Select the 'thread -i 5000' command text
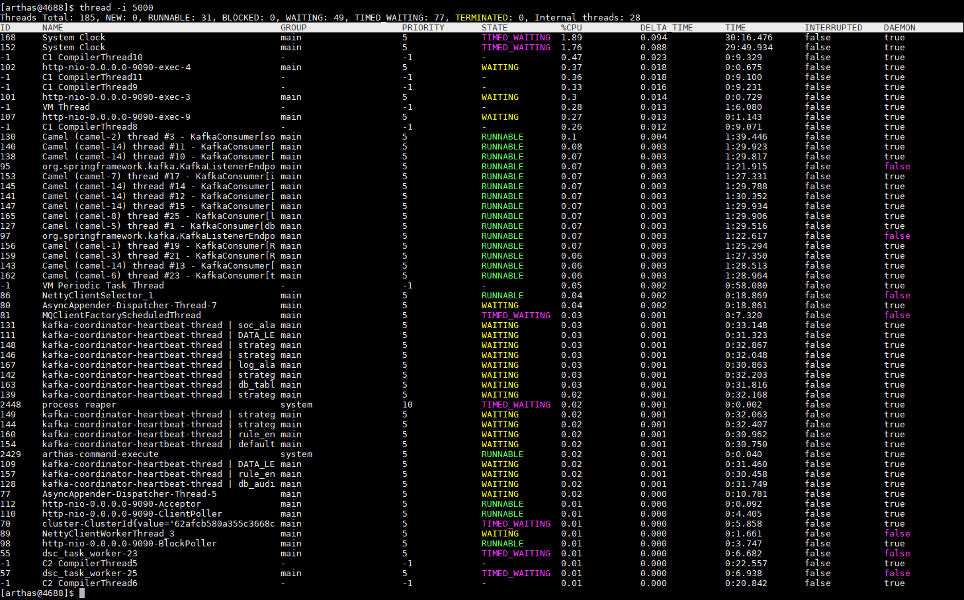Viewport: 964px width, 600px height. [x=116, y=8]
